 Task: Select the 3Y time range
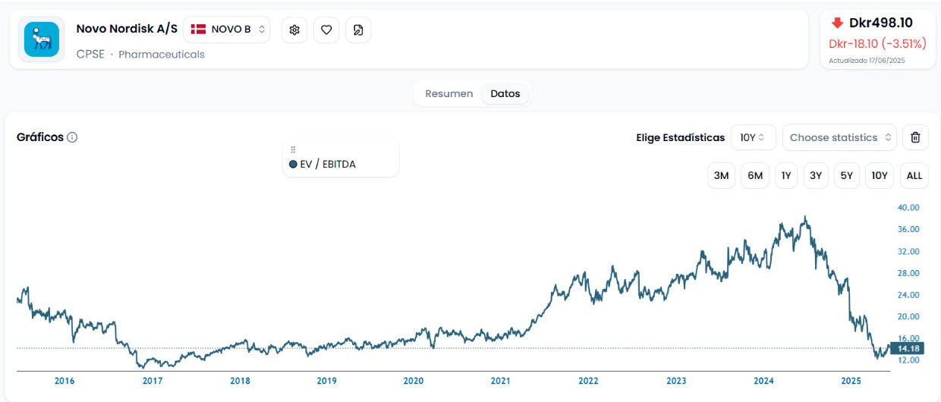pos(816,175)
